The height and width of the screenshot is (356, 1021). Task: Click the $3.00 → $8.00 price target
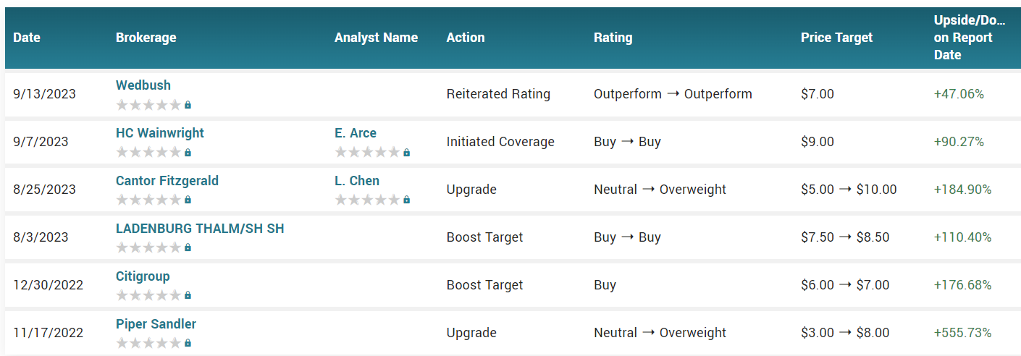845,333
